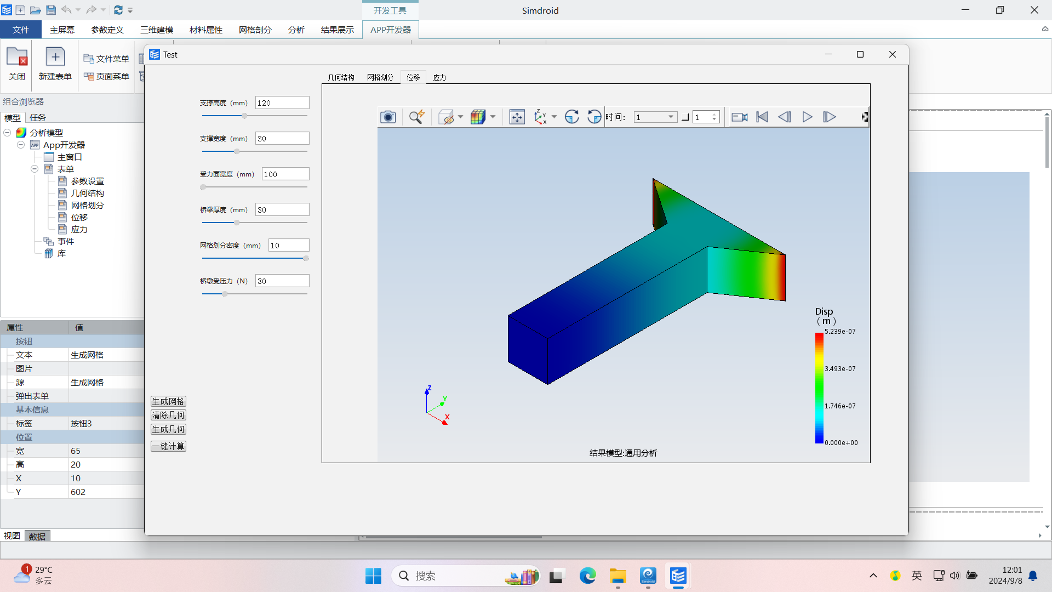
Task: Click the hide/show geometry box icon
Action: point(447,117)
